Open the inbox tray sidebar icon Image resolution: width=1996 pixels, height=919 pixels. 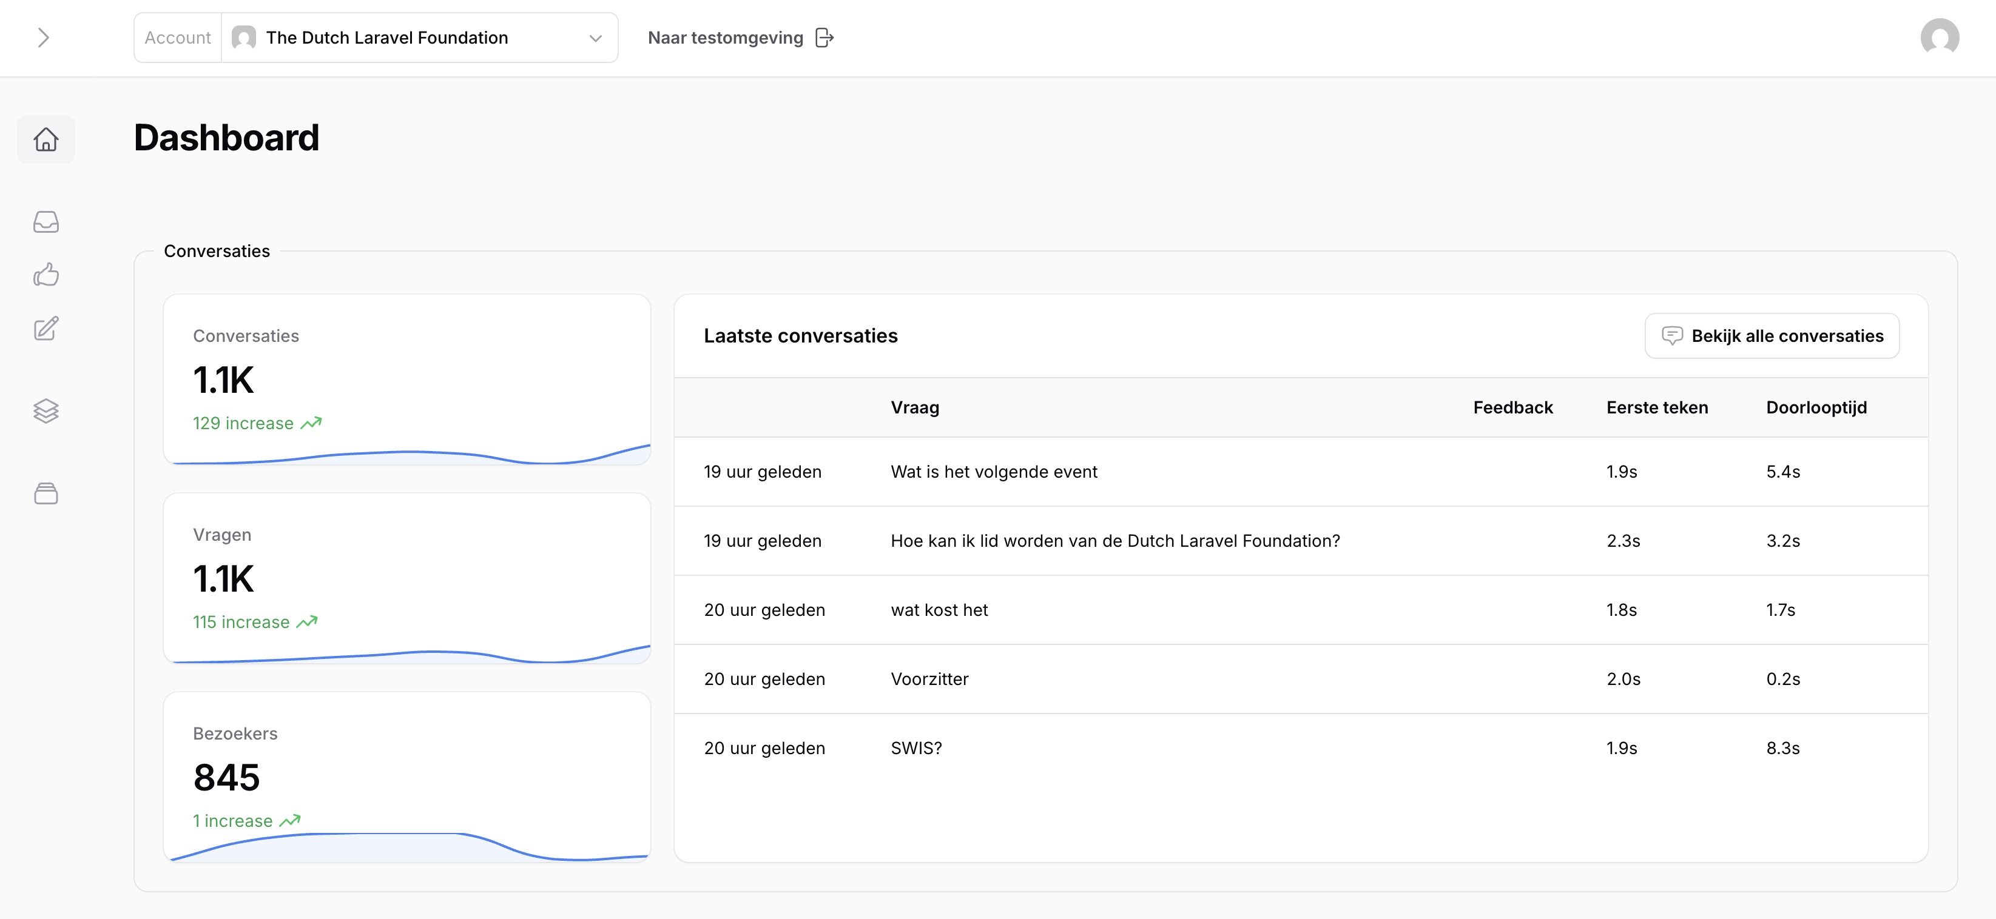pyautogui.click(x=46, y=222)
